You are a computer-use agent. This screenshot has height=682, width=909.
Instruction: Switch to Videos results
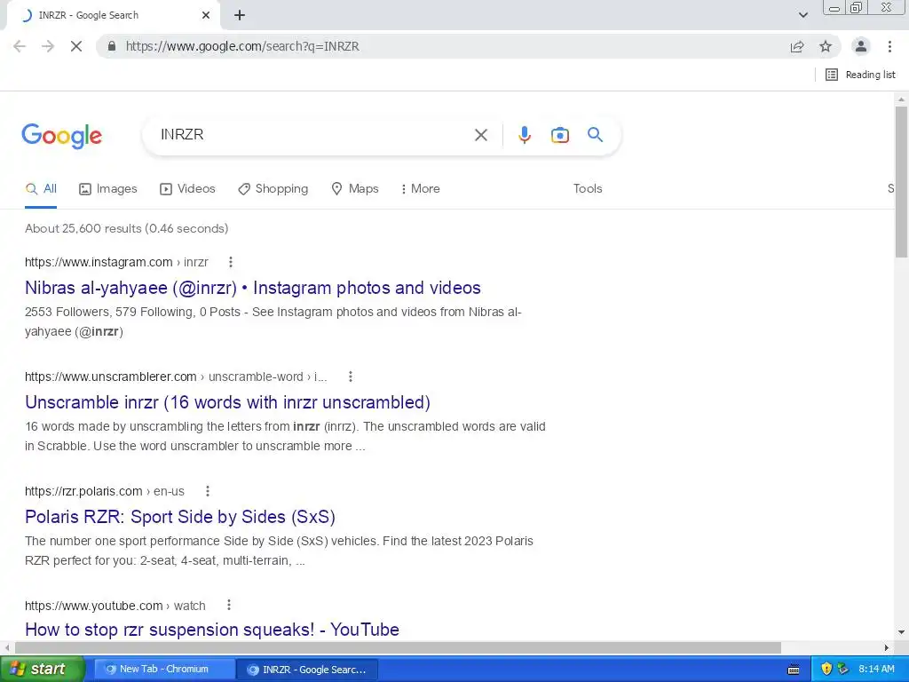[187, 189]
